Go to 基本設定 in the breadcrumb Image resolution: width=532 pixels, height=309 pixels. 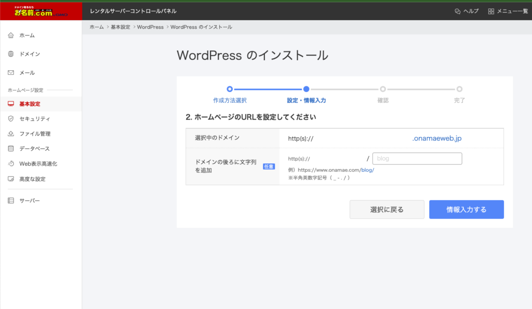121,27
